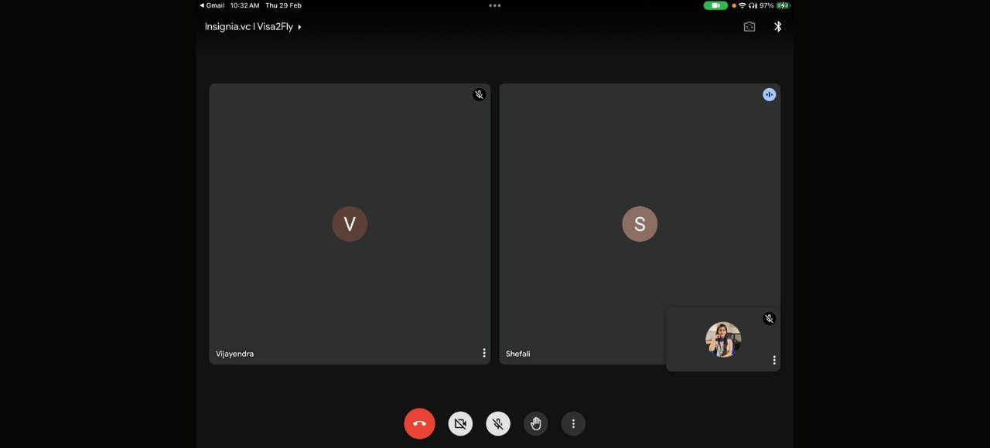Click Shefali's speaking audio indicator

tap(769, 95)
